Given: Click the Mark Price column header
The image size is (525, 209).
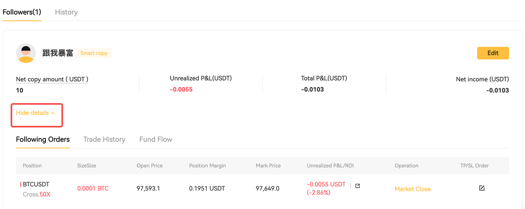Looking at the screenshot, I should (x=268, y=166).
